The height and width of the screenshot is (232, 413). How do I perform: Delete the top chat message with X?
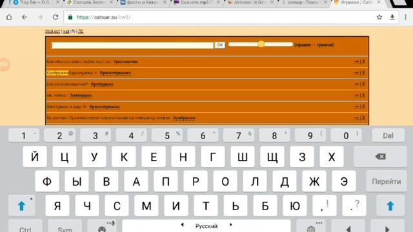pyautogui.click(x=363, y=61)
